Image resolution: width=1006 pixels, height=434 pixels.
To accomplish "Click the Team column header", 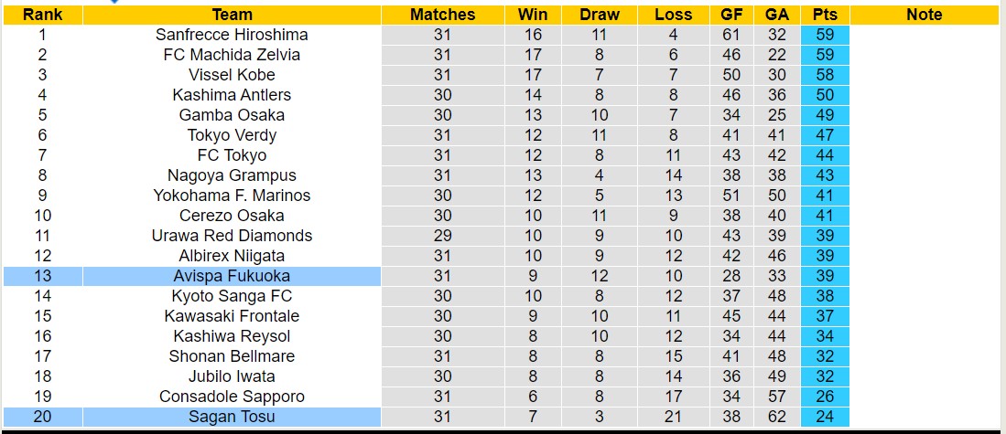I will pos(232,15).
